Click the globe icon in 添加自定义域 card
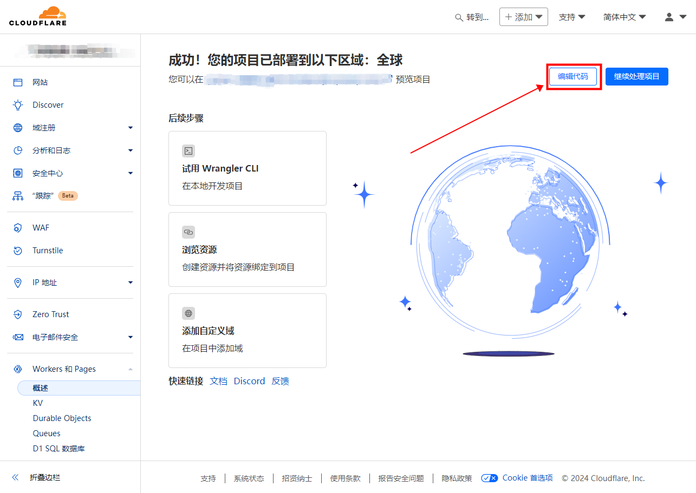Viewport: 696px width, 493px height. pyautogui.click(x=188, y=313)
